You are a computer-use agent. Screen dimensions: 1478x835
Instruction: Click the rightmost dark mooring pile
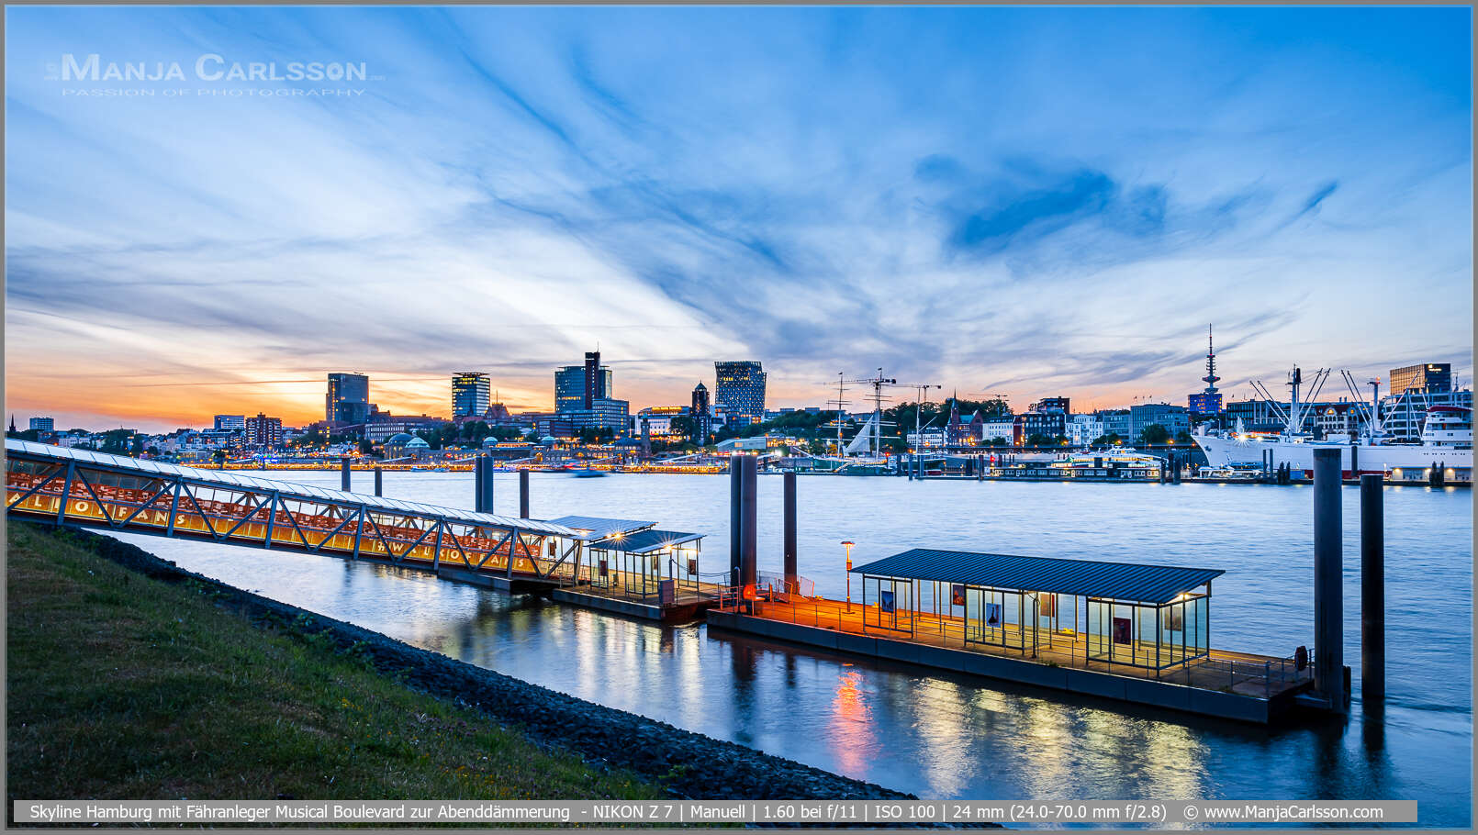(x=1372, y=587)
